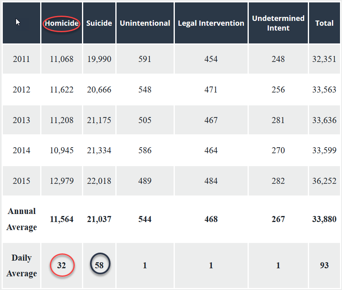Click the annual average total 33,880
This screenshot has width=342, height=290.
324,219
